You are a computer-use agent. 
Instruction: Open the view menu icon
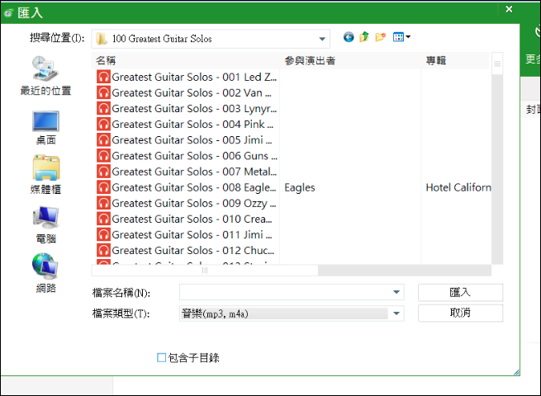point(401,38)
